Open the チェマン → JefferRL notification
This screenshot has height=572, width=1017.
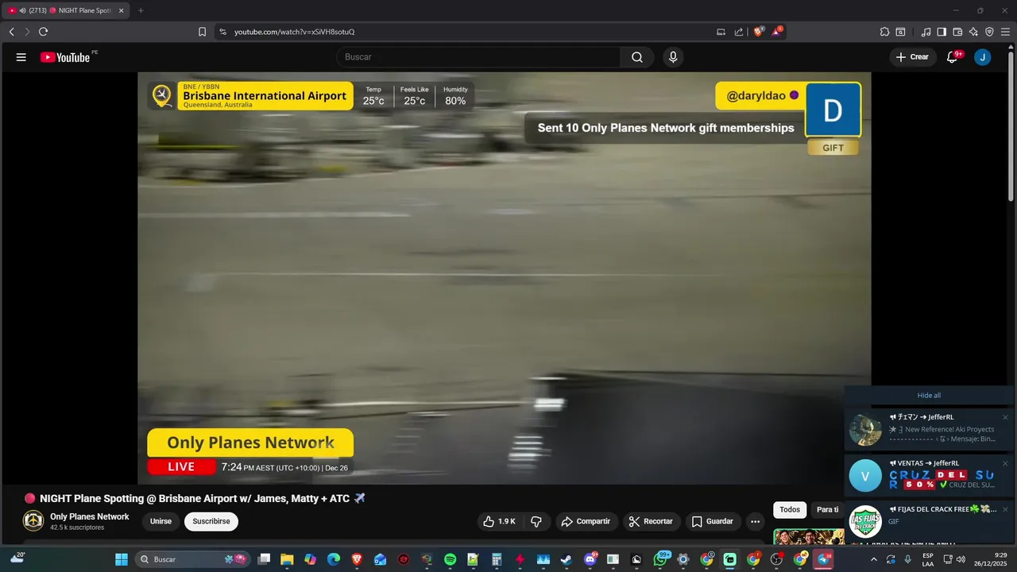pos(929,429)
